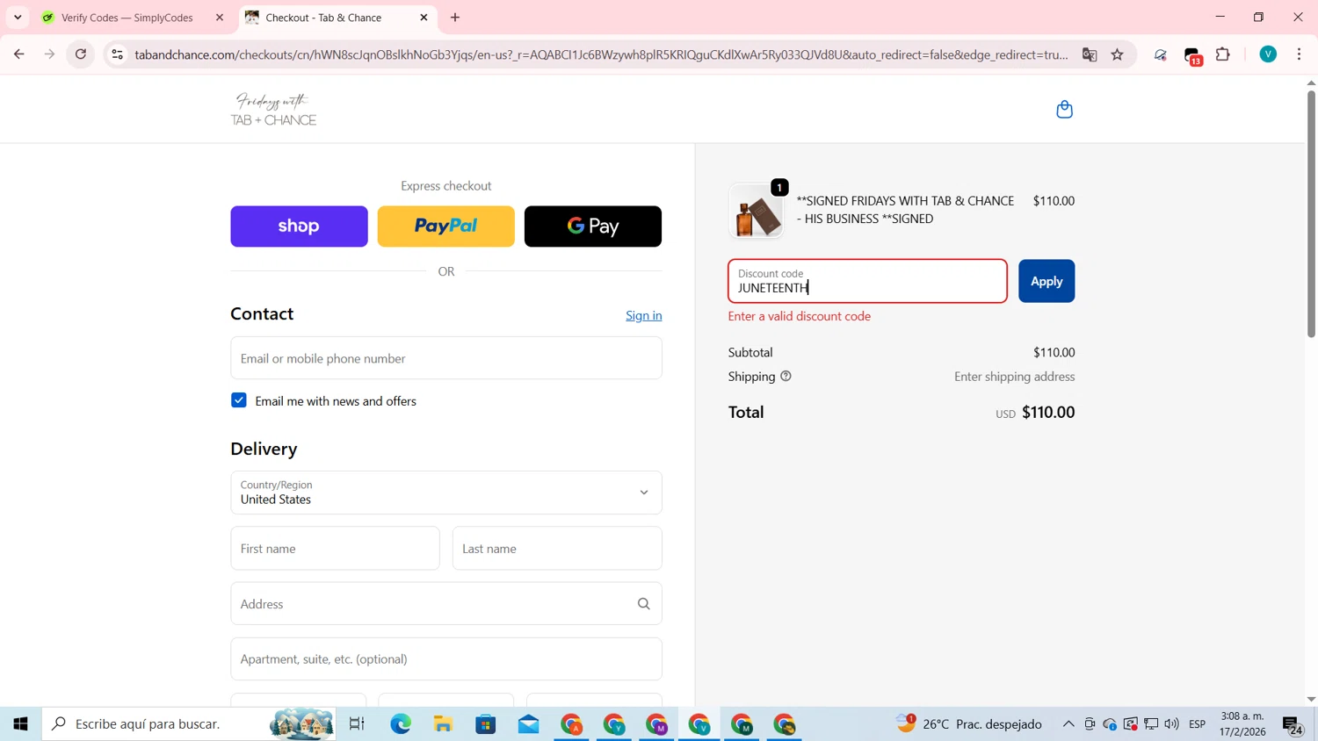1318x741 pixels.
Task: Click the address search magnifier icon
Action: pos(643,604)
